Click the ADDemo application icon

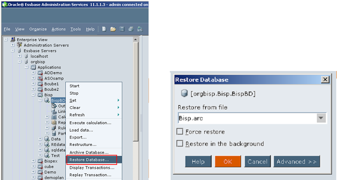pos(40,73)
